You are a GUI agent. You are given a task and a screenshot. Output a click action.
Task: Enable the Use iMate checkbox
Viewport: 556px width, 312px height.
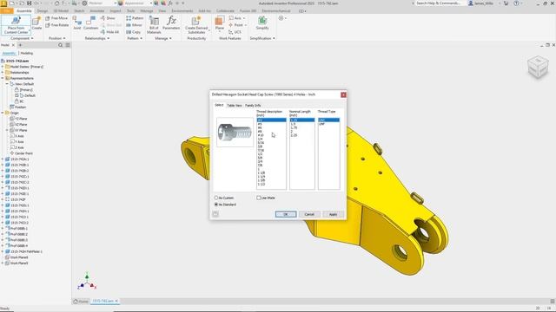pos(259,198)
